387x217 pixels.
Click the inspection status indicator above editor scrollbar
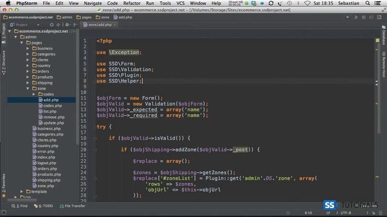377,40
